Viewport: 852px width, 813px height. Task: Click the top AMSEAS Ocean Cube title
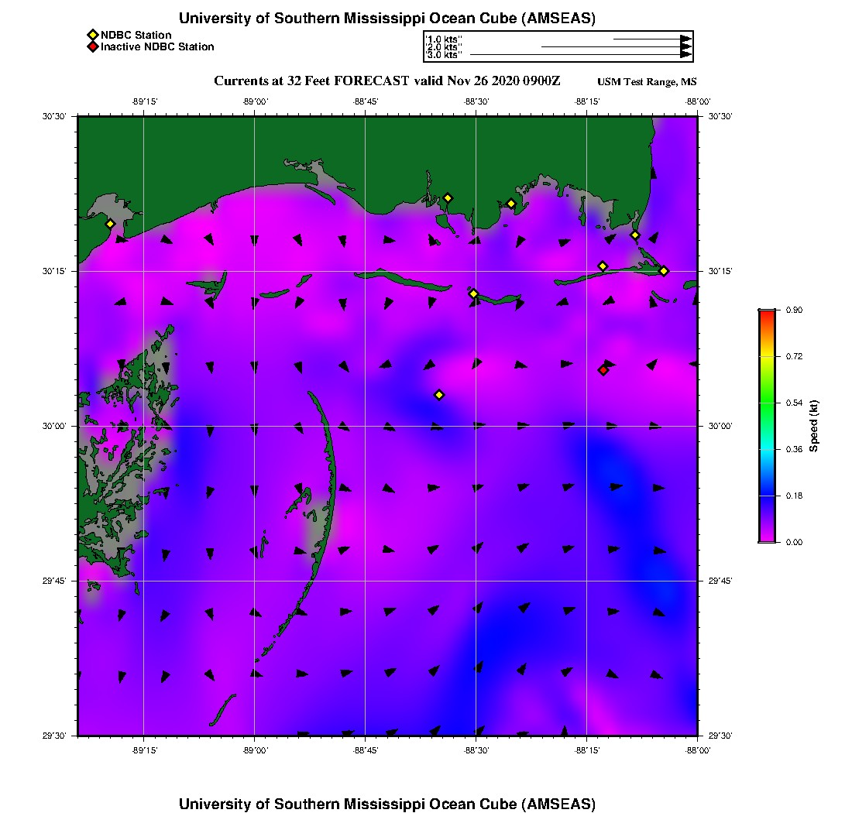click(x=386, y=18)
